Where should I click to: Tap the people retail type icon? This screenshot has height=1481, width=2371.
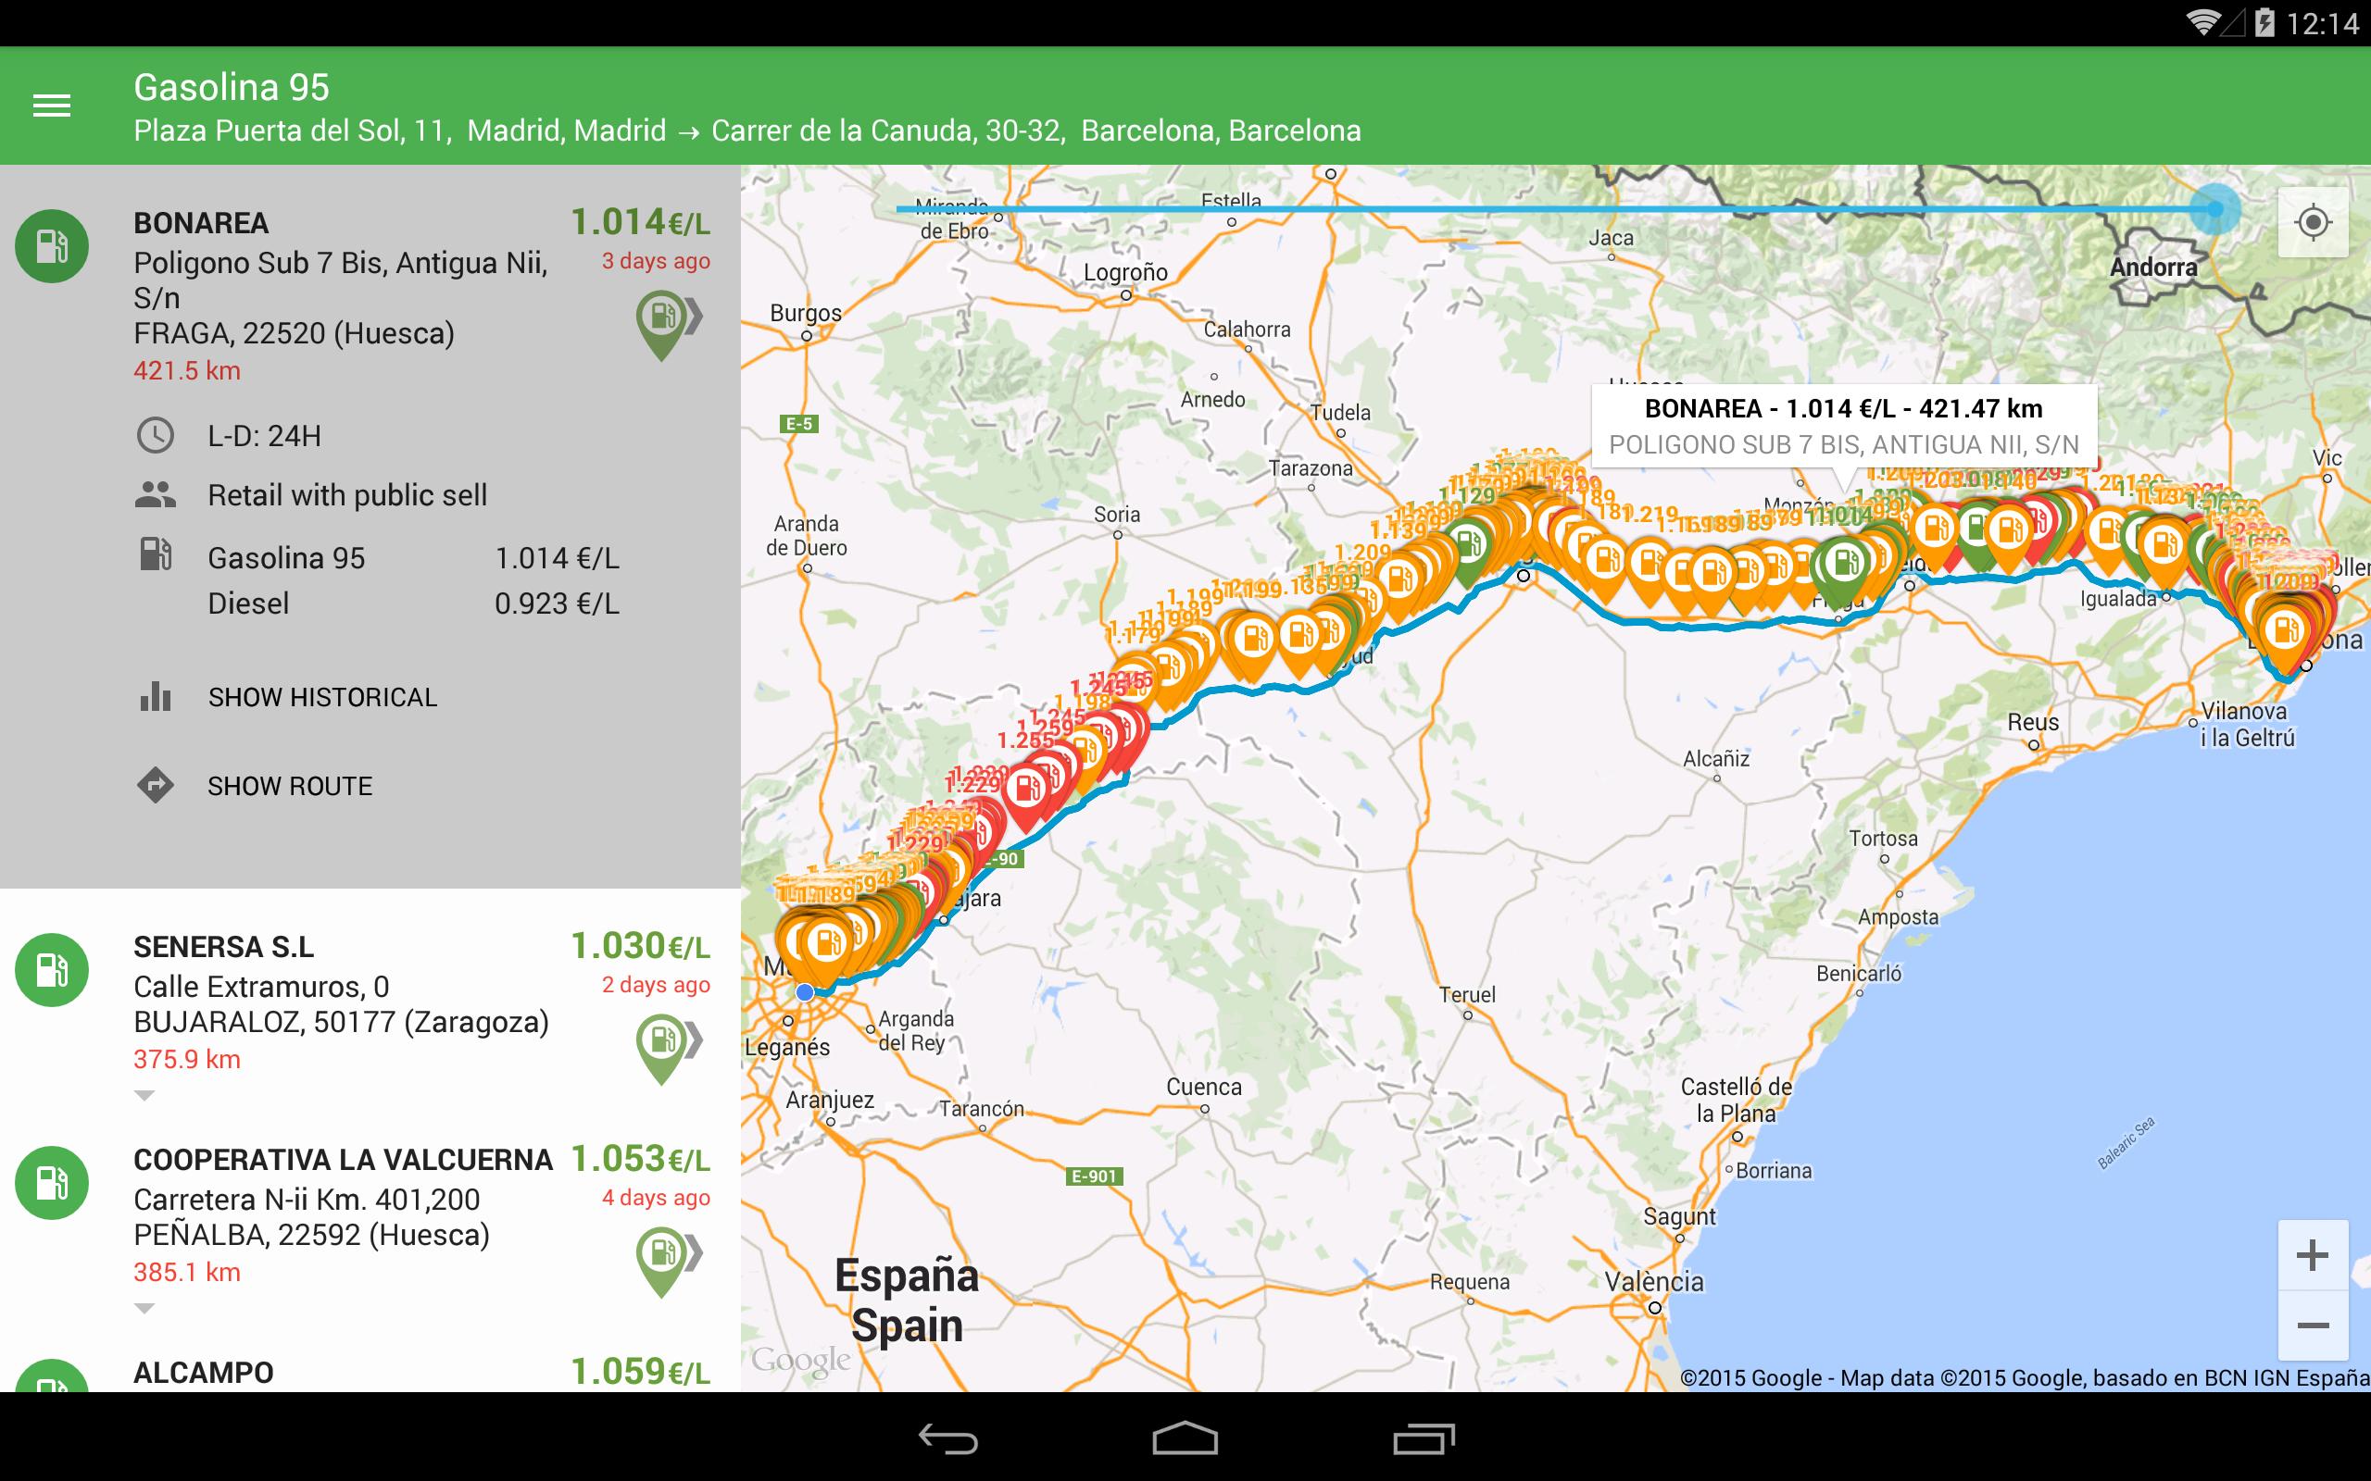(155, 494)
